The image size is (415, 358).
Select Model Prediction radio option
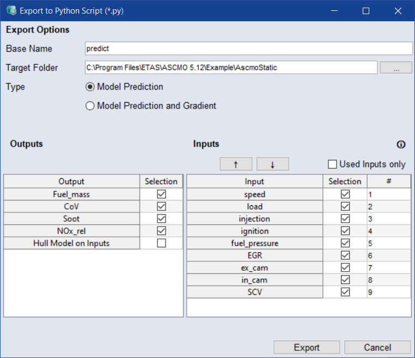(90, 87)
